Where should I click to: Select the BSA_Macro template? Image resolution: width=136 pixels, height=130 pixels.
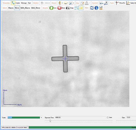[25, 8]
